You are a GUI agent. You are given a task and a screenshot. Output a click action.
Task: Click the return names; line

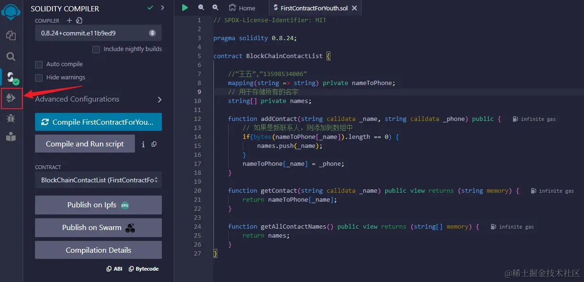tap(265, 236)
